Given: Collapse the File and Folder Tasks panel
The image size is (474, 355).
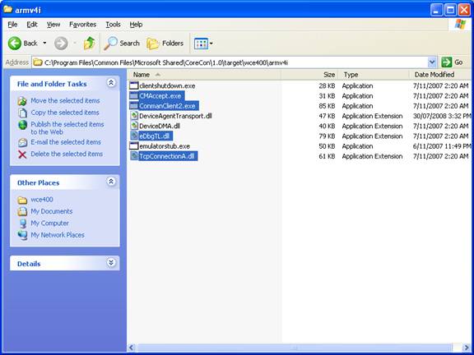Looking at the screenshot, I should click(x=111, y=83).
